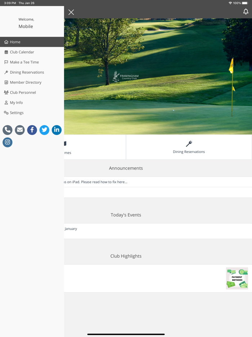Viewport: 252px width, 337px height.
Task: Open the Payment Methods thumbnail
Action: pyautogui.click(x=237, y=278)
